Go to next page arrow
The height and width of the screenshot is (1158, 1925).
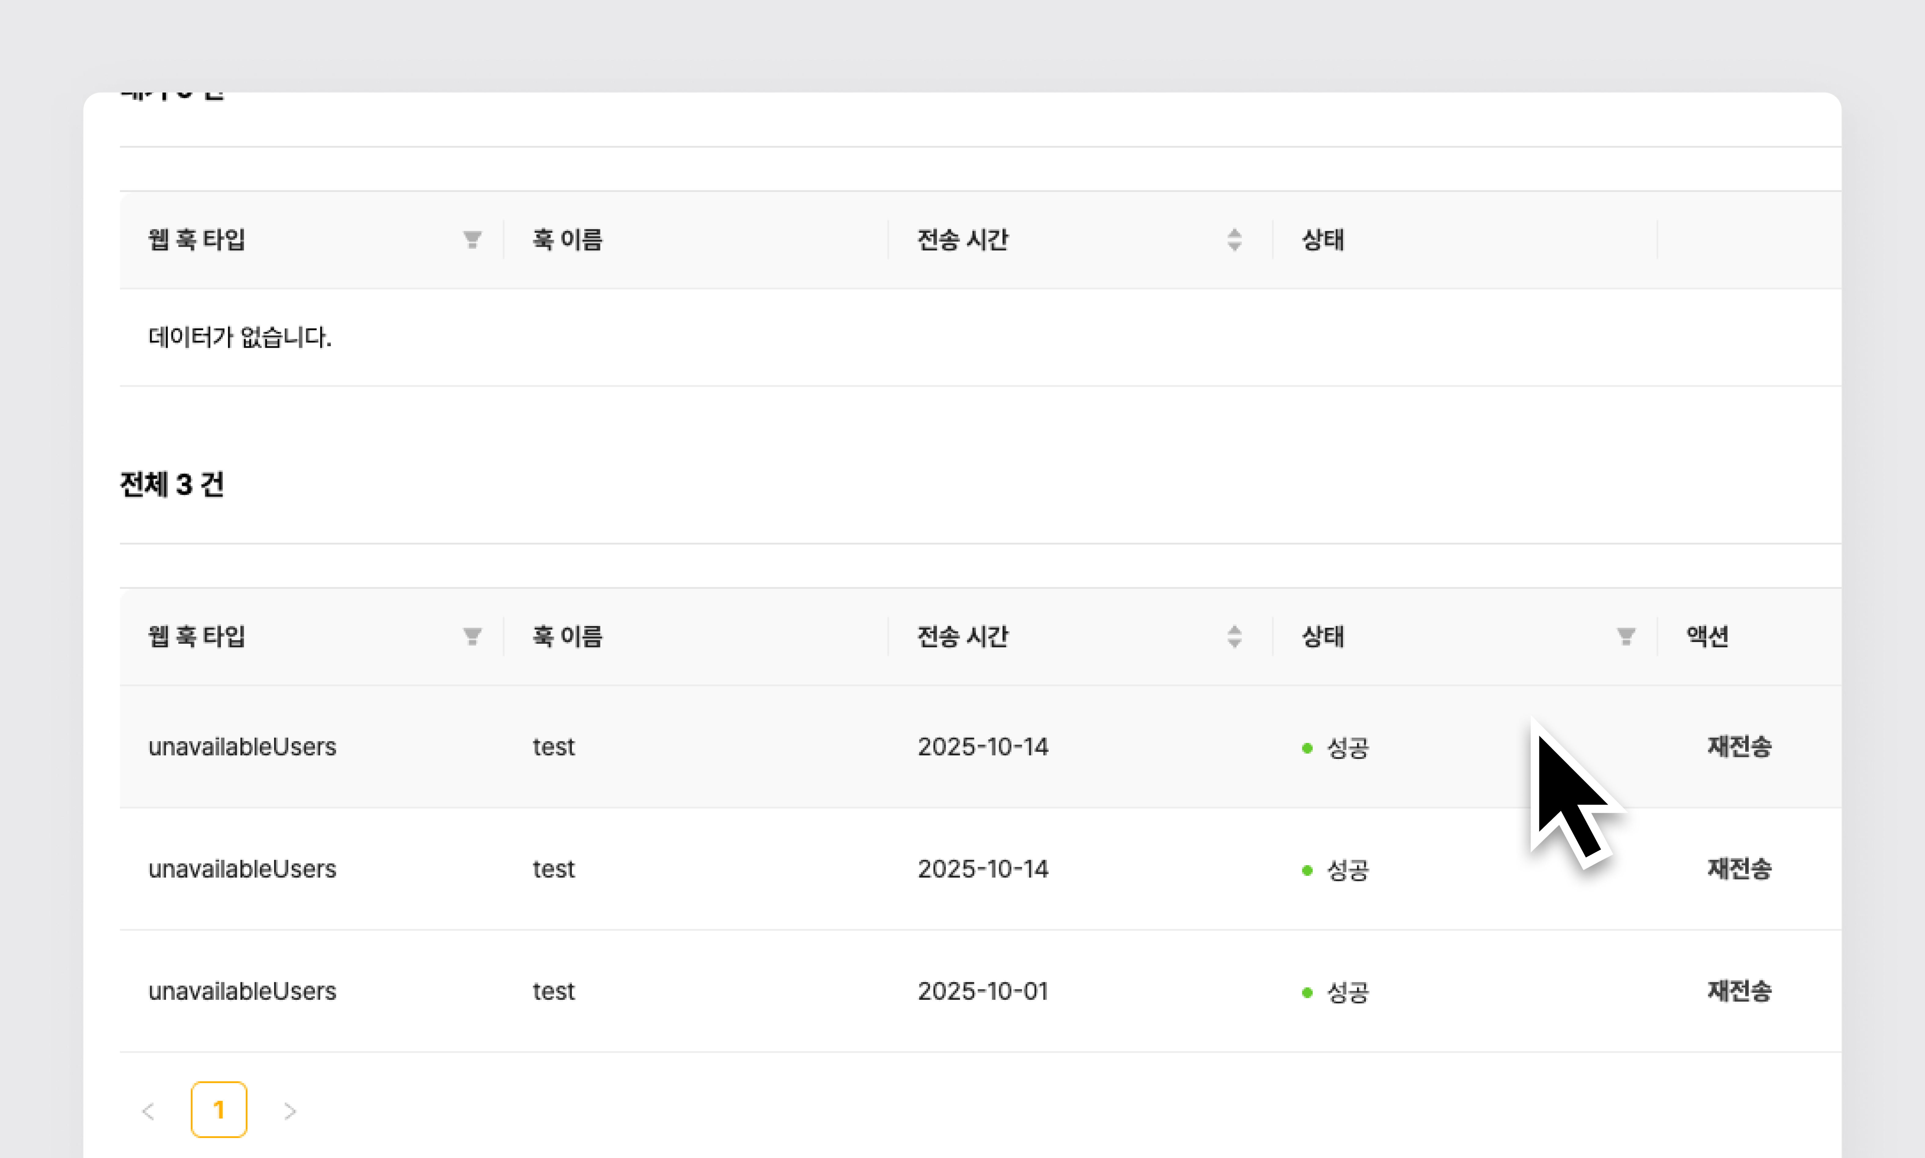[290, 1110]
